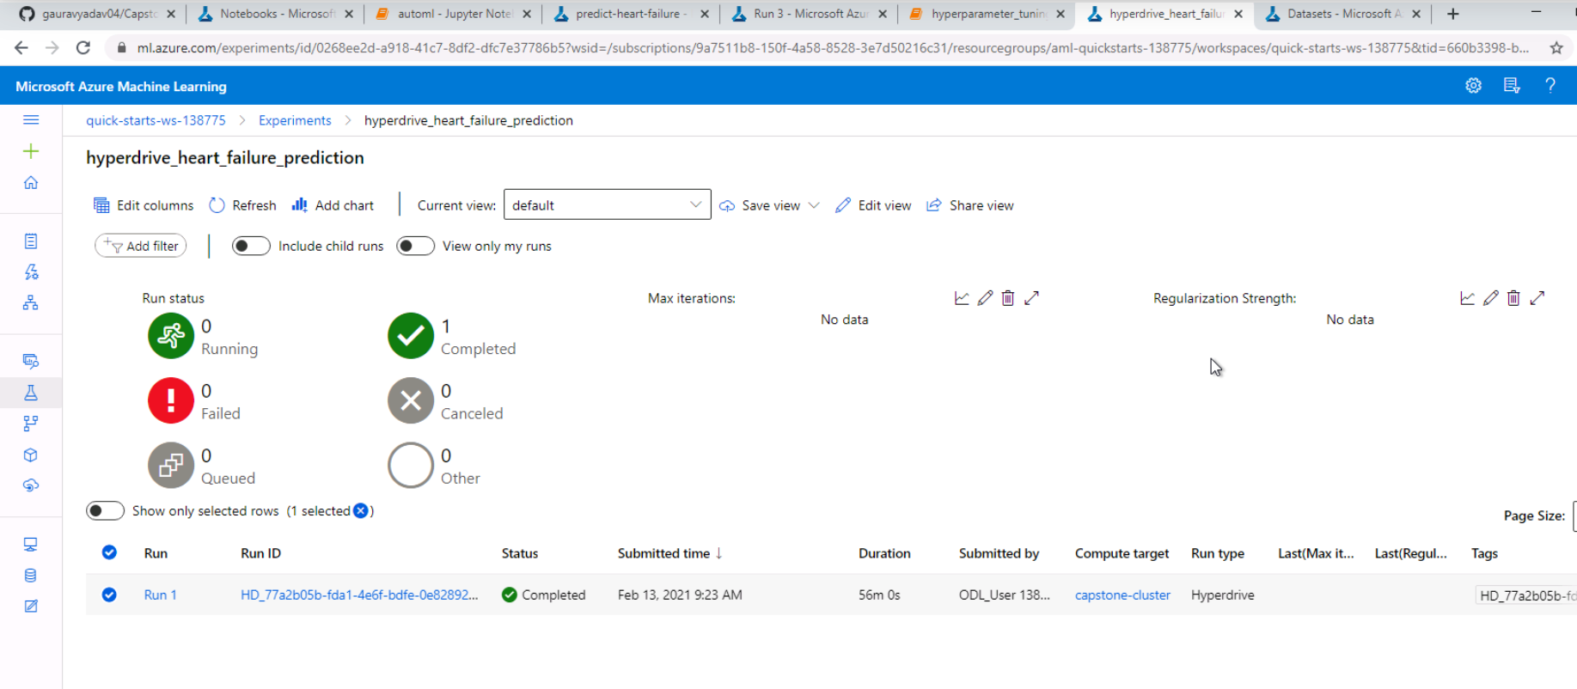Switch to the automl Jupyter Notebook tab
This screenshot has width=1577, height=689.
[454, 14]
